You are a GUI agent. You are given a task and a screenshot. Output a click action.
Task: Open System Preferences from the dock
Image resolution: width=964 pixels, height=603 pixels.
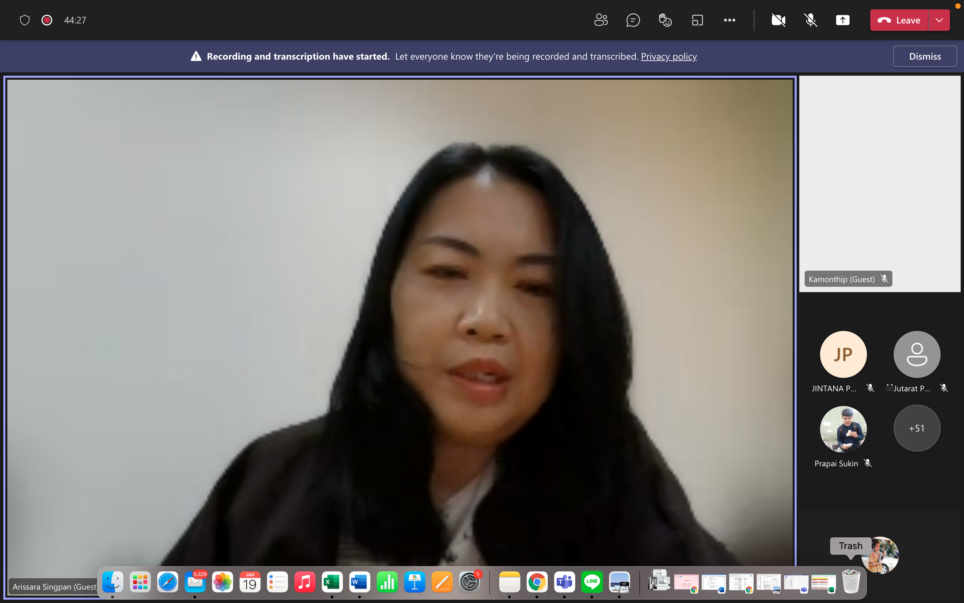(470, 582)
